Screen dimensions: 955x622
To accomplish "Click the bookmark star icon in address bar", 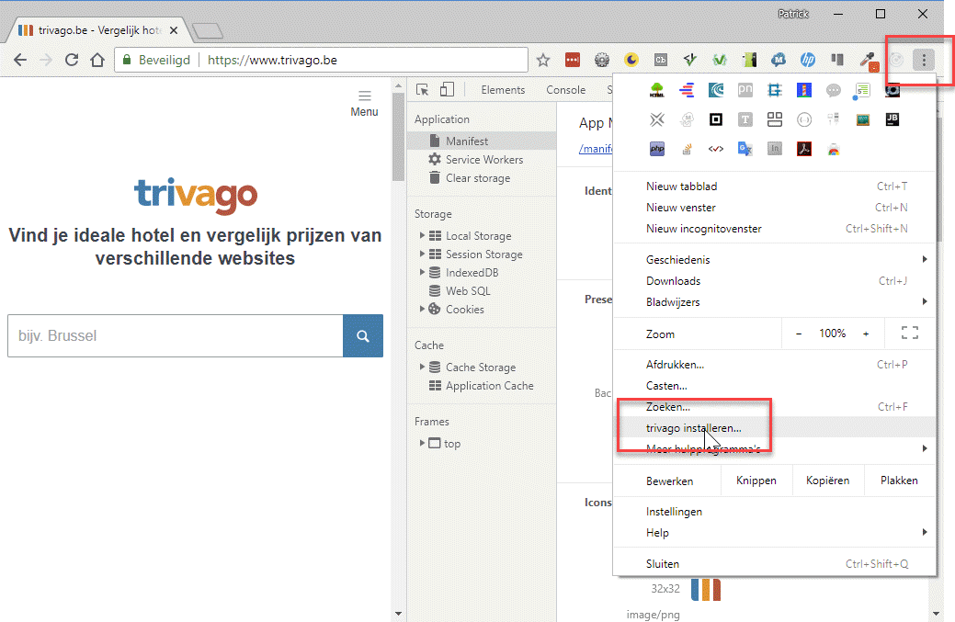I will pos(543,61).
